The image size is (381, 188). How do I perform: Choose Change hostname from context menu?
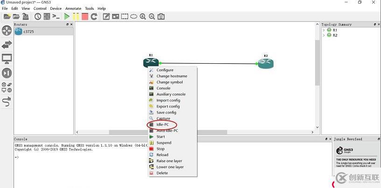(172, 76)
